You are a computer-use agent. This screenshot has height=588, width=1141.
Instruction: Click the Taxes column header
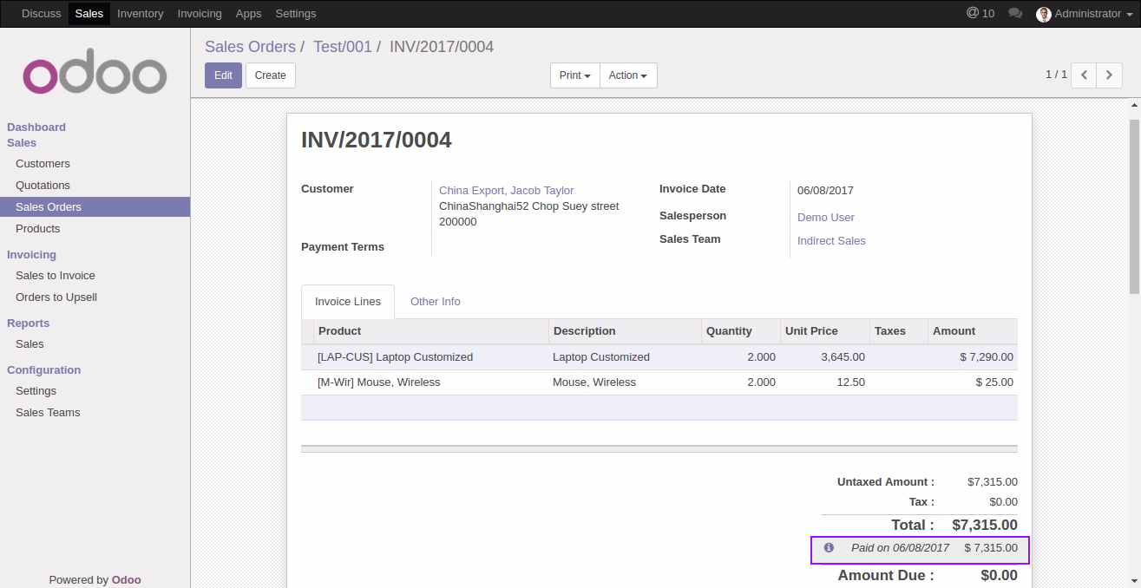coord(898,331)
